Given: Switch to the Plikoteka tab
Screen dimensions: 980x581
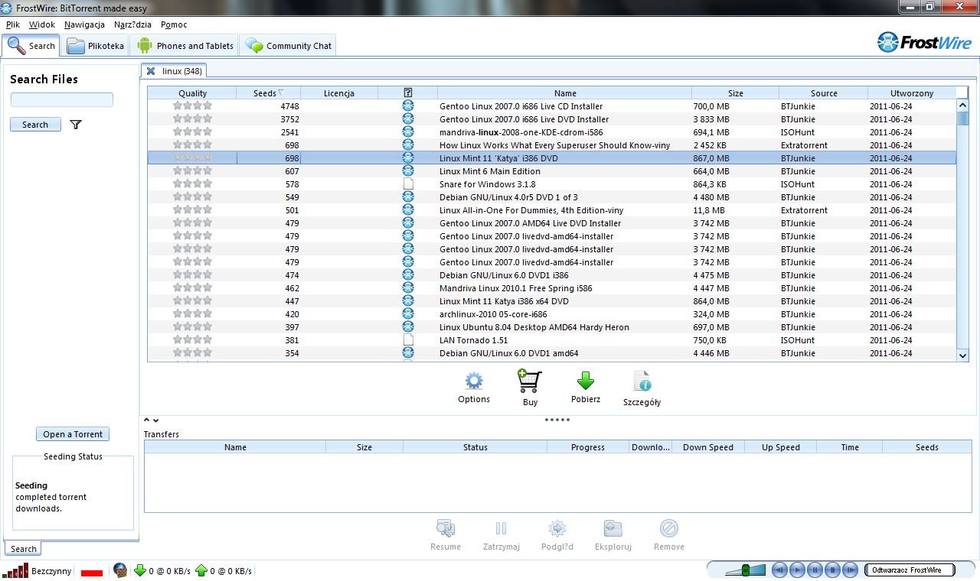Looking at the screenshot, I should 96,46.
